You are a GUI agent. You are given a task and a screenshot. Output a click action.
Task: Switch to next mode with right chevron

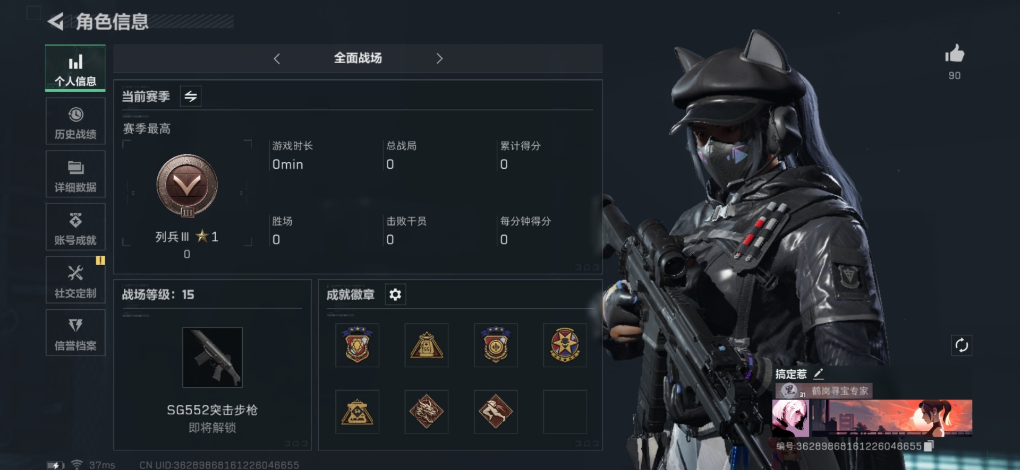pos(439,58)
